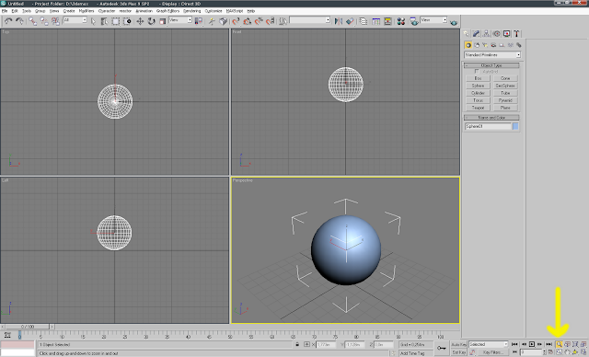Open the Curve Editor
The image size is (589, 357).
click(x=375, y=21)
